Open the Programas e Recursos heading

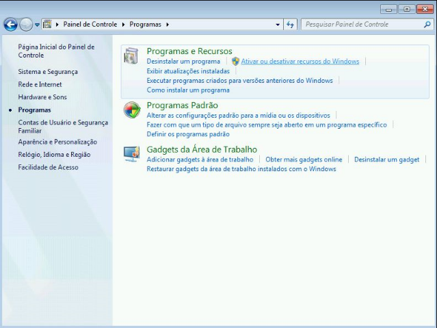click(x=189, y=51)
